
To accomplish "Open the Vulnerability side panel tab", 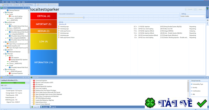I will tap(207, 12).
